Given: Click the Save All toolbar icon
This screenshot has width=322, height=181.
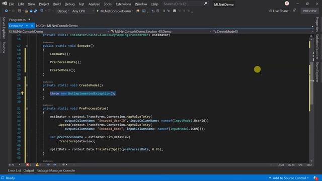Looking at the screenshot, I should [x=36, y=11].
